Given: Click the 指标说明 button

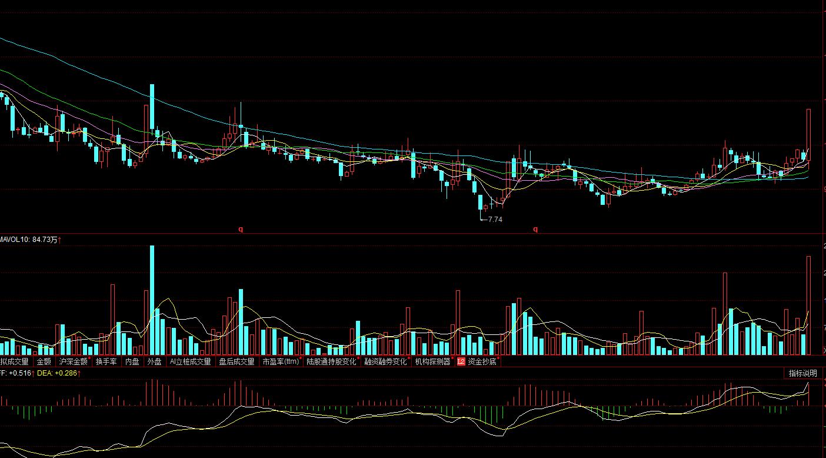Looking at the screenshot, I should [803, 373].
